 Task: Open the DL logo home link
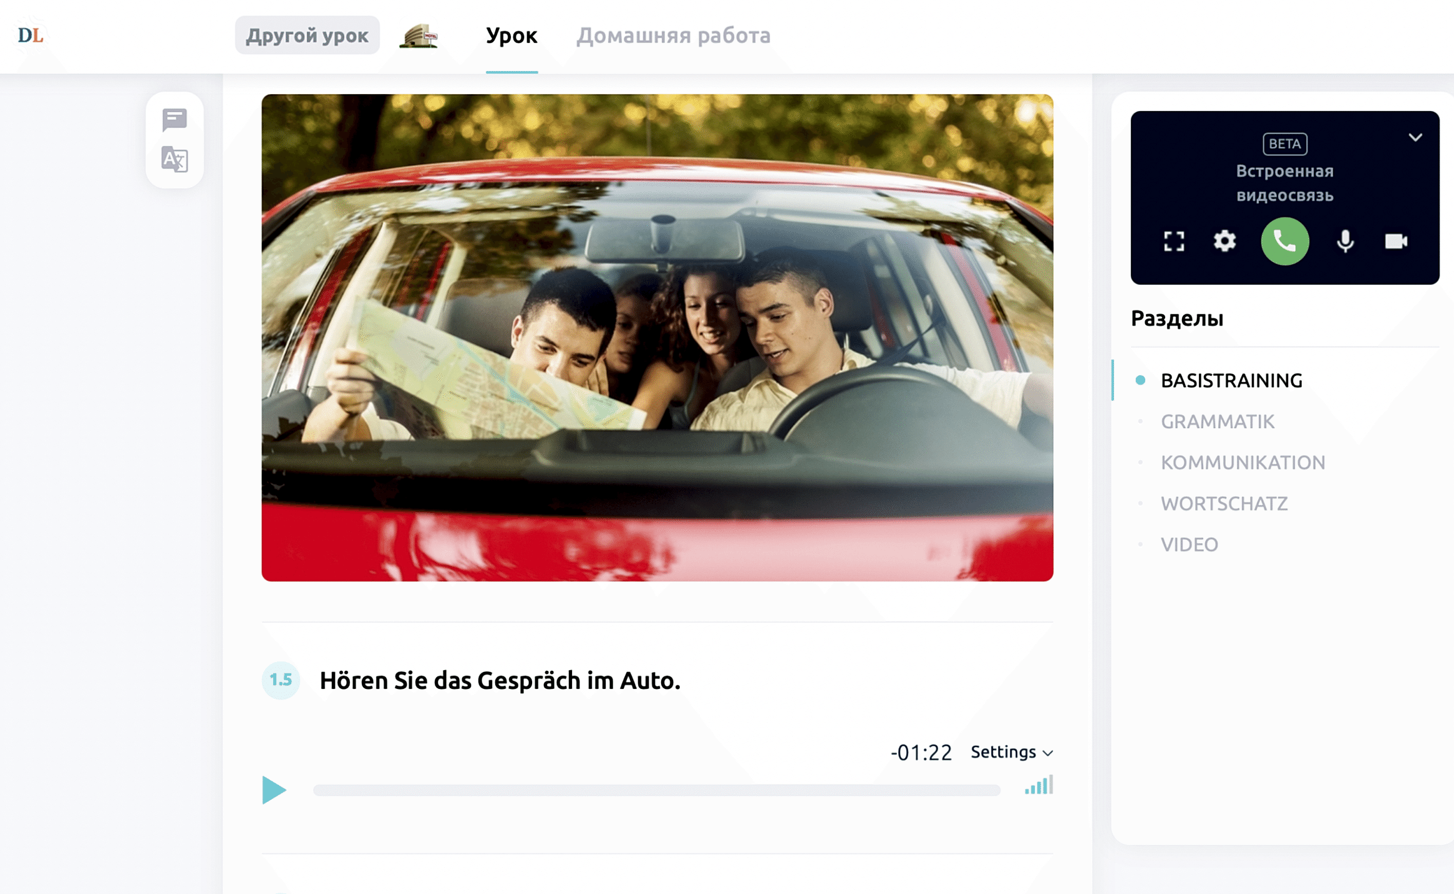pyautogui.click(x=31, y=36)
